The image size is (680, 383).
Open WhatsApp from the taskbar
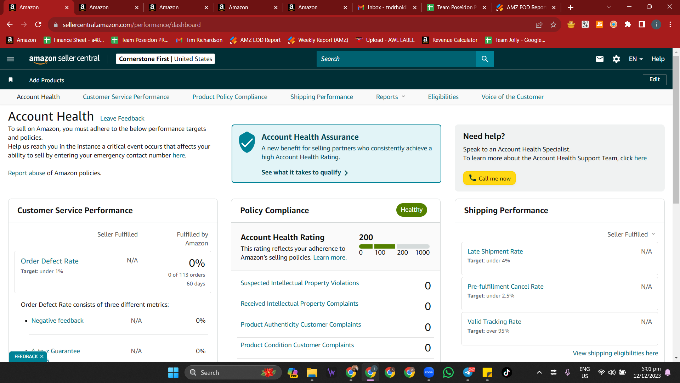(448, 372)
